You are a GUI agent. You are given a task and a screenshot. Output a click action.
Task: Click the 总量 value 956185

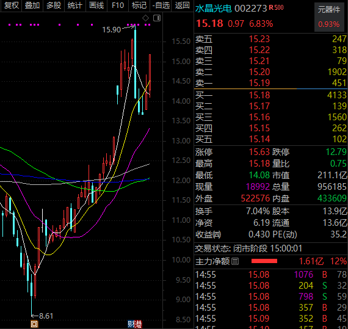pyautogui.click(x=332, y=187)
